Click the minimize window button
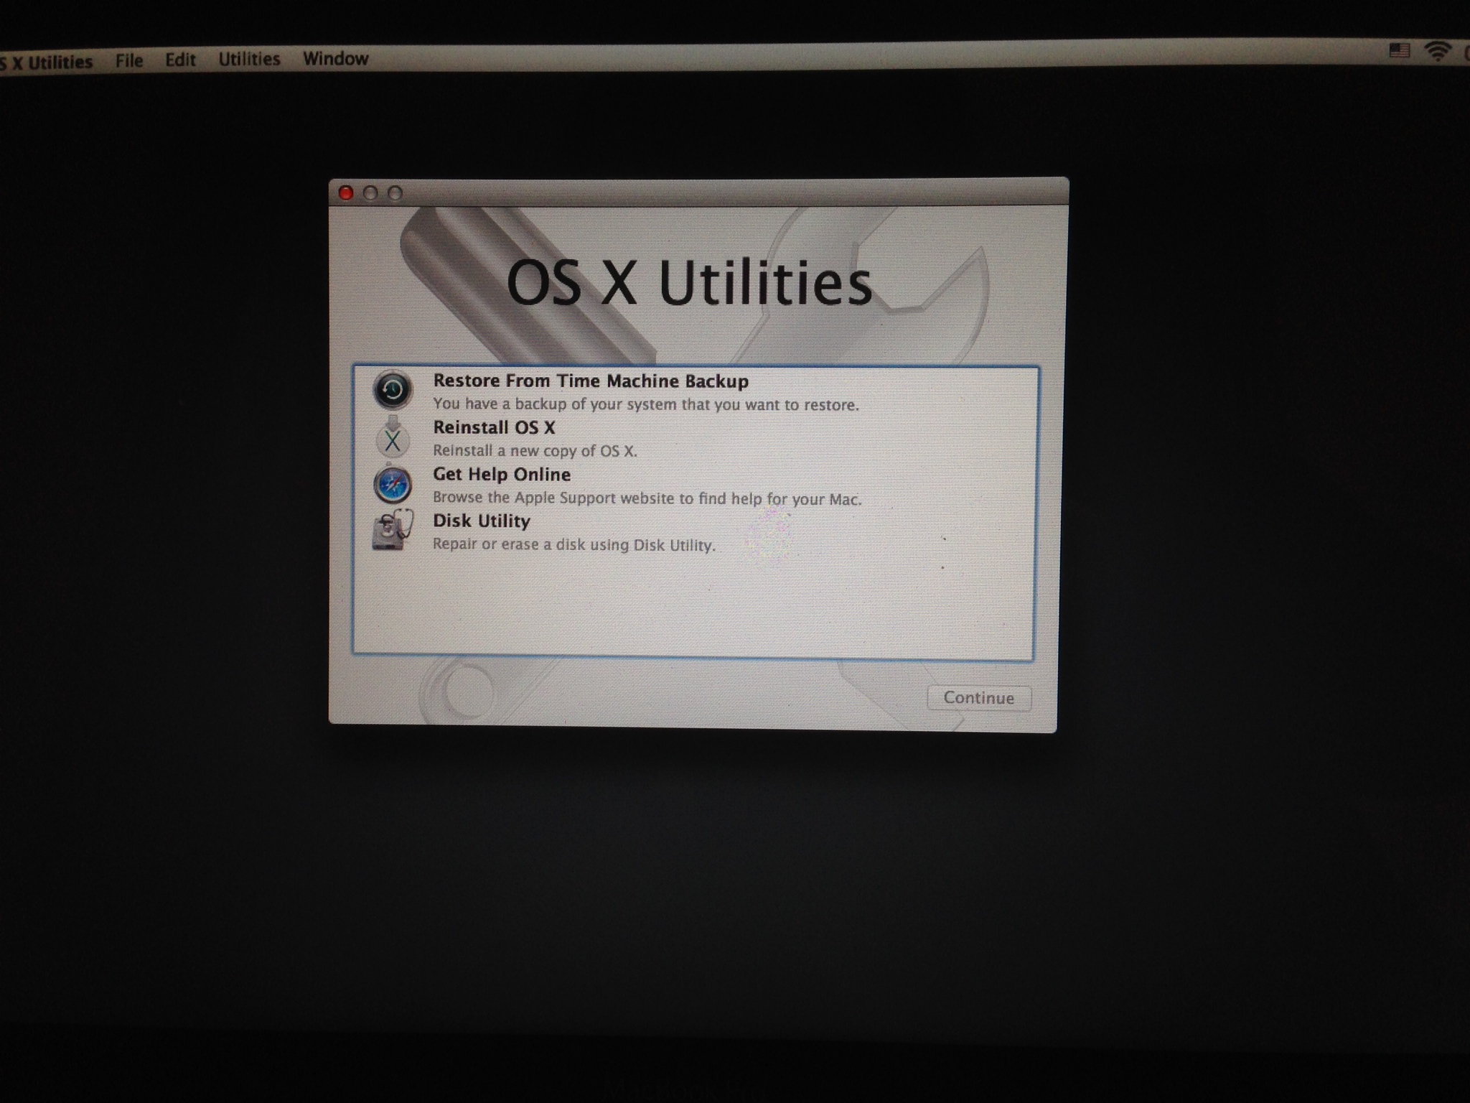Image resolution: width=1470 pixels, height=1103 pixels. (370, 192)
